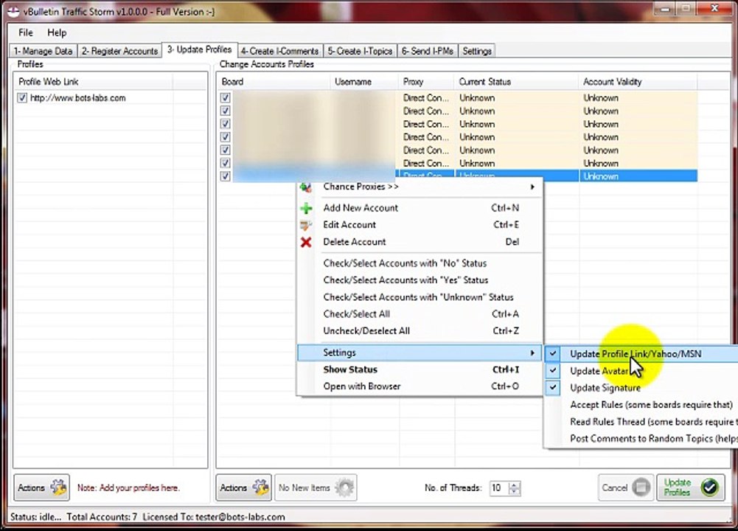Choose Edit Account from context menu
Viewport: 738px width, 531px height.
(x=420, y=225)
